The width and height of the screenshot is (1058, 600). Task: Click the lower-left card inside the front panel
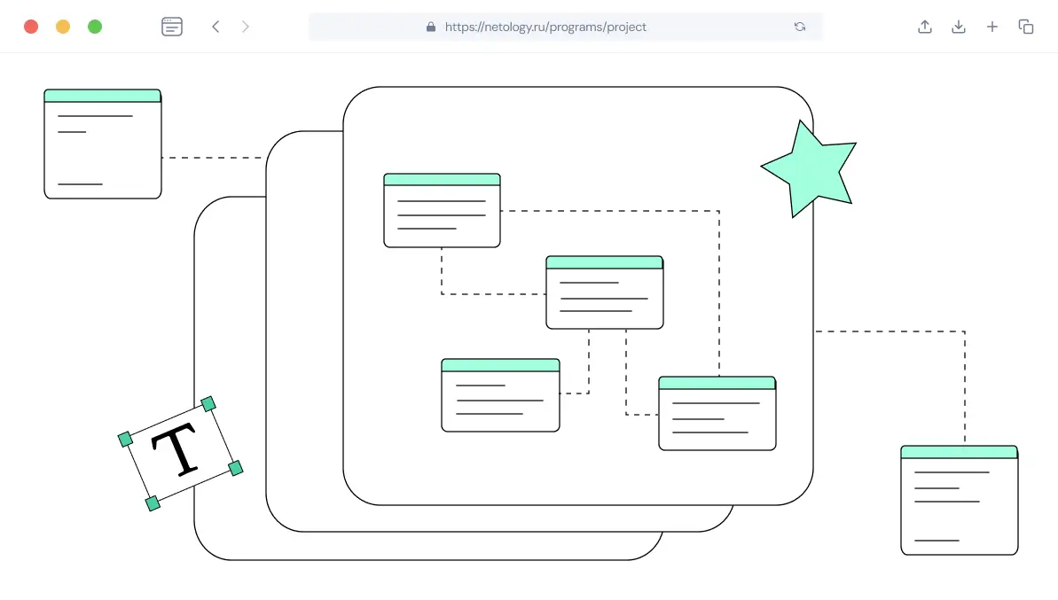500,395
